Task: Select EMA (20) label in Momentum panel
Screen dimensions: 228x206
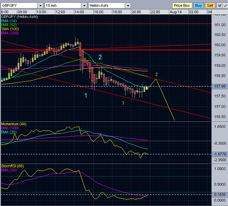Action: 9,132
